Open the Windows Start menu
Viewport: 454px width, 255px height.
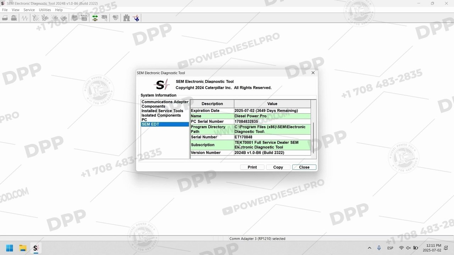point(10,248)
